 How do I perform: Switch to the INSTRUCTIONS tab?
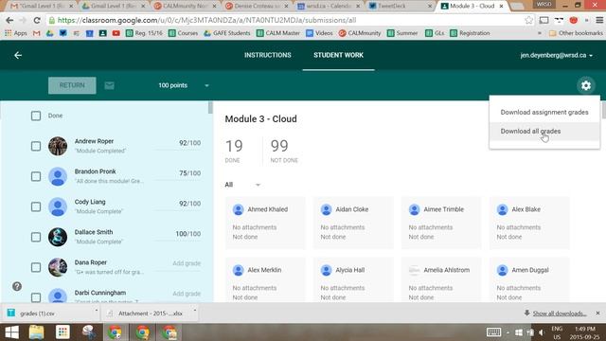coord(267,55)
